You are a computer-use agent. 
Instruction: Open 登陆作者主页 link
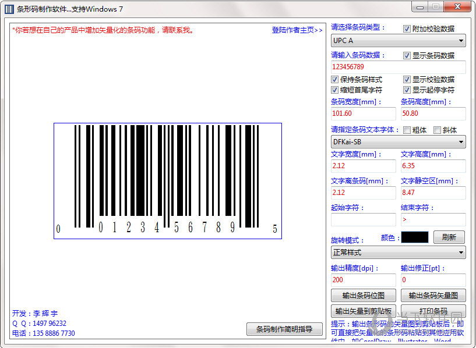pyautogui.click(x=297, y=30)
